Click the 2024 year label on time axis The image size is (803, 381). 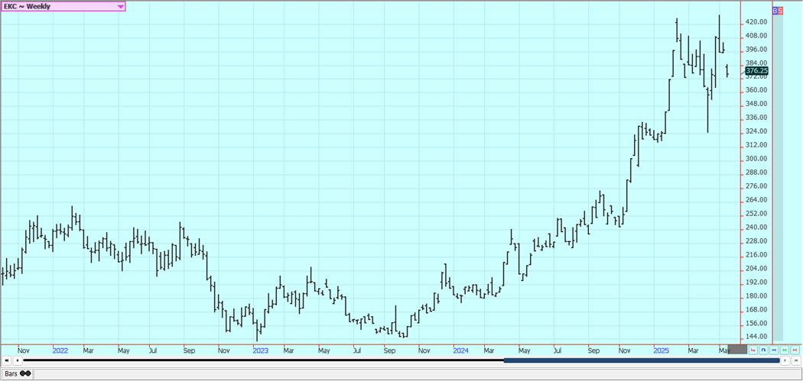coord(460,350)
